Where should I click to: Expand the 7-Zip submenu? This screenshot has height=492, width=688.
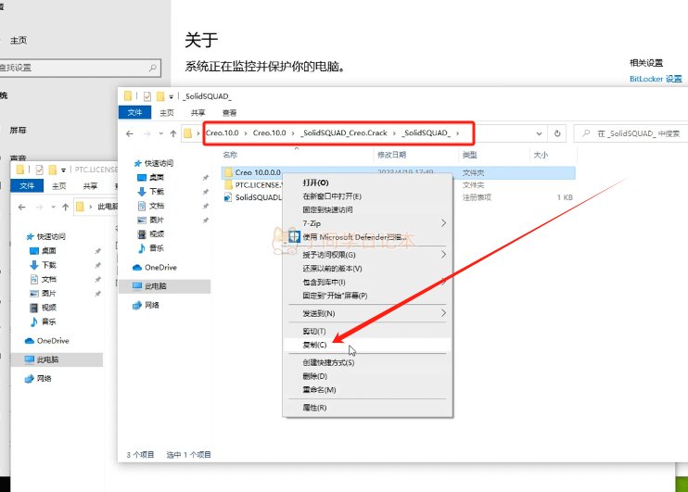click(368, 223)
